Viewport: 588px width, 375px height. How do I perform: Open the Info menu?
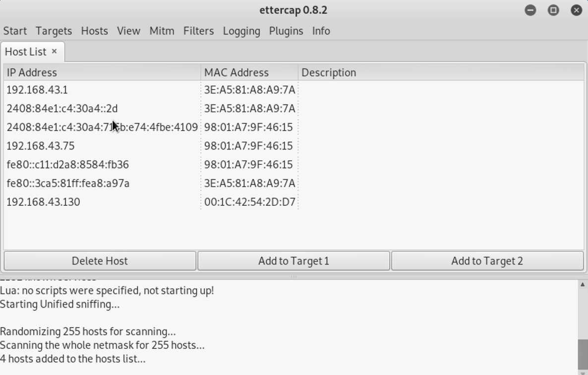coord(321,31)
